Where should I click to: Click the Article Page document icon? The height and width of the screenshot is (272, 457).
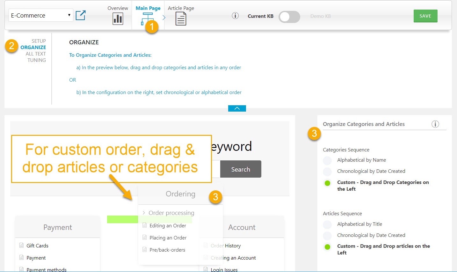click(x=181, y=19)
